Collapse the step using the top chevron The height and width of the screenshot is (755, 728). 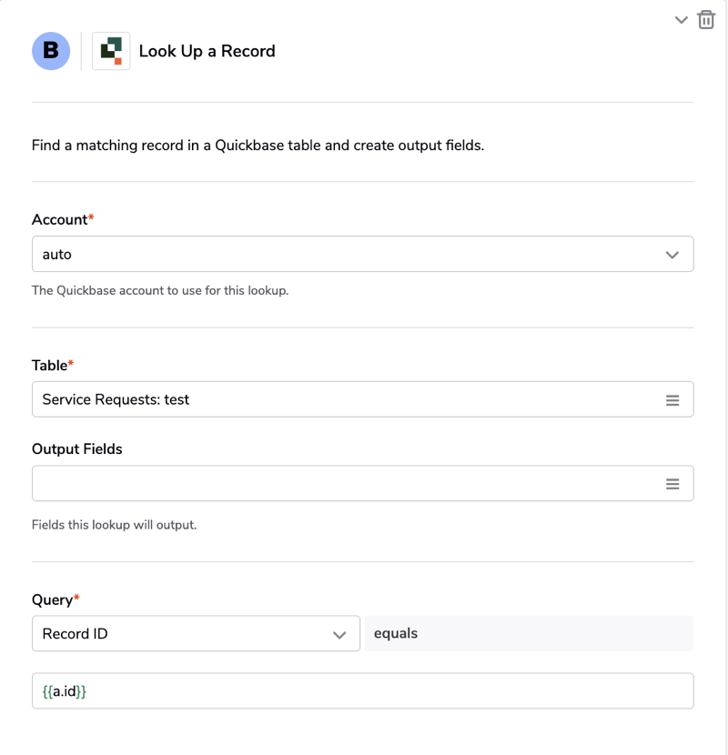point(681,19)
